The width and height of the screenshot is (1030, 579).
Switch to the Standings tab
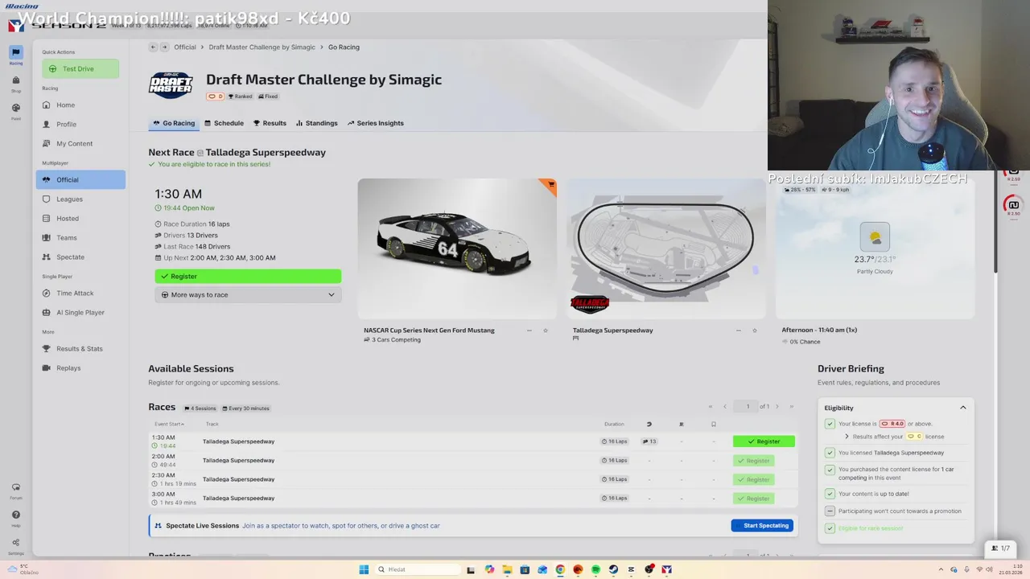[x=316, y=123]
